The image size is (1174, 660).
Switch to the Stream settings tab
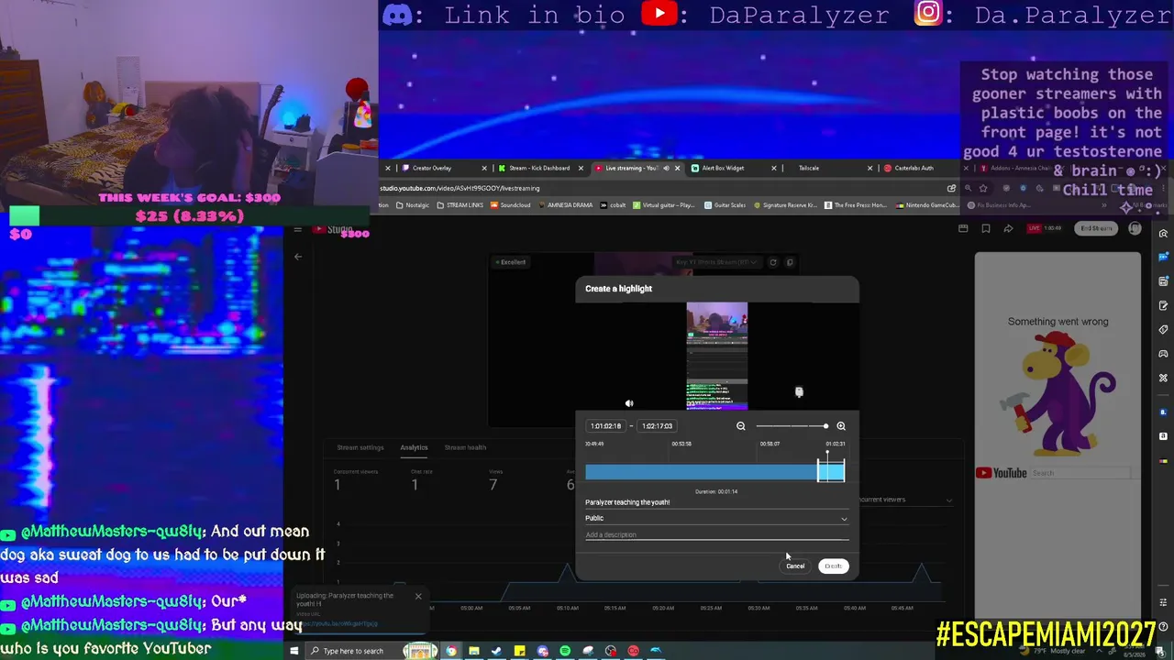tap(360, 447)
